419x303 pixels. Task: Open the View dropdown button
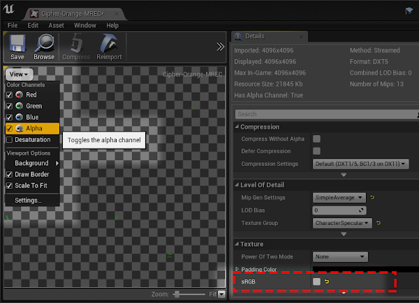click(20, 75)
